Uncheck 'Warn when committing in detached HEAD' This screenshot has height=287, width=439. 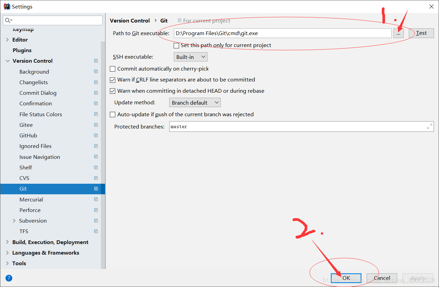click(113, 91)
